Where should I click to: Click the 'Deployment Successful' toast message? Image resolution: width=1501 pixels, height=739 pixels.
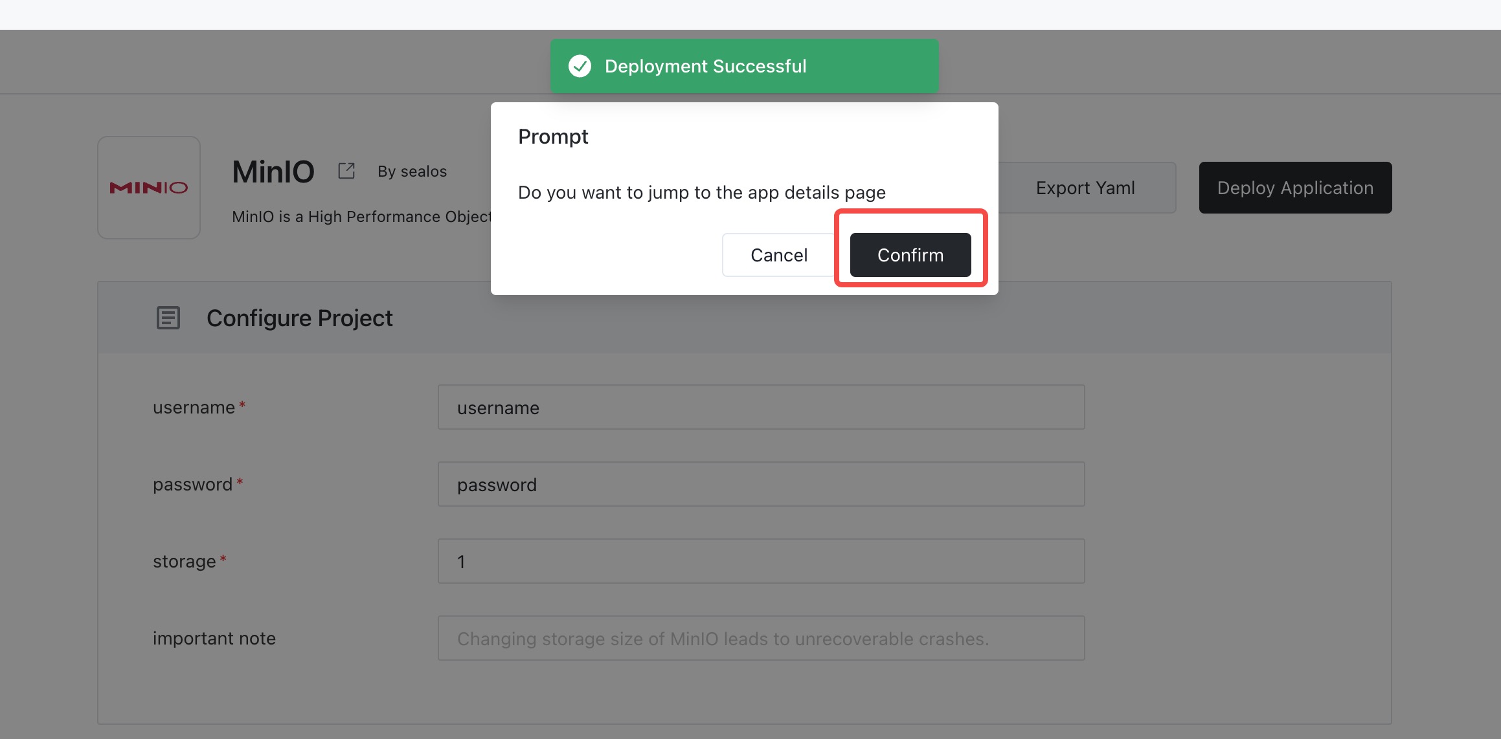coord(744,66)
